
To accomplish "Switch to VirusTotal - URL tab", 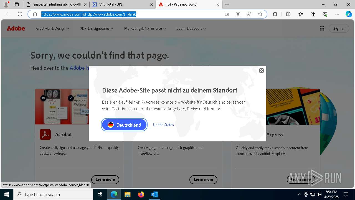I will pos(123,4).
